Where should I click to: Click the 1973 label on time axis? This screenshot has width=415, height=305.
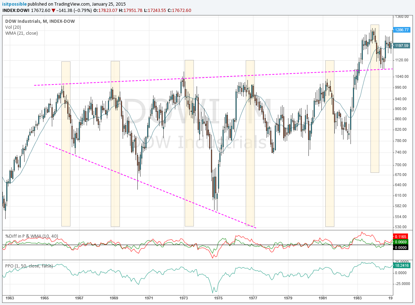[x=184, y=298]
